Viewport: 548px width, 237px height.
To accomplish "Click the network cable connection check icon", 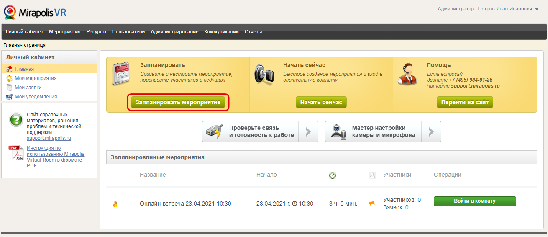I will pos(215,131).
